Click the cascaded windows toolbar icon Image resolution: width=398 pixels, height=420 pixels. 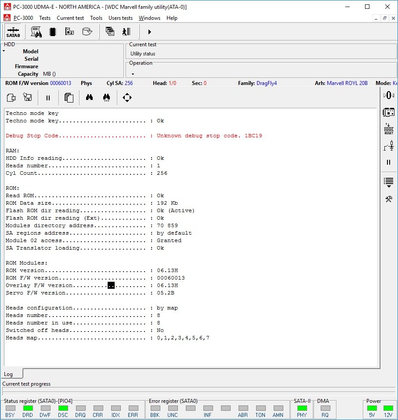(110, 32)
